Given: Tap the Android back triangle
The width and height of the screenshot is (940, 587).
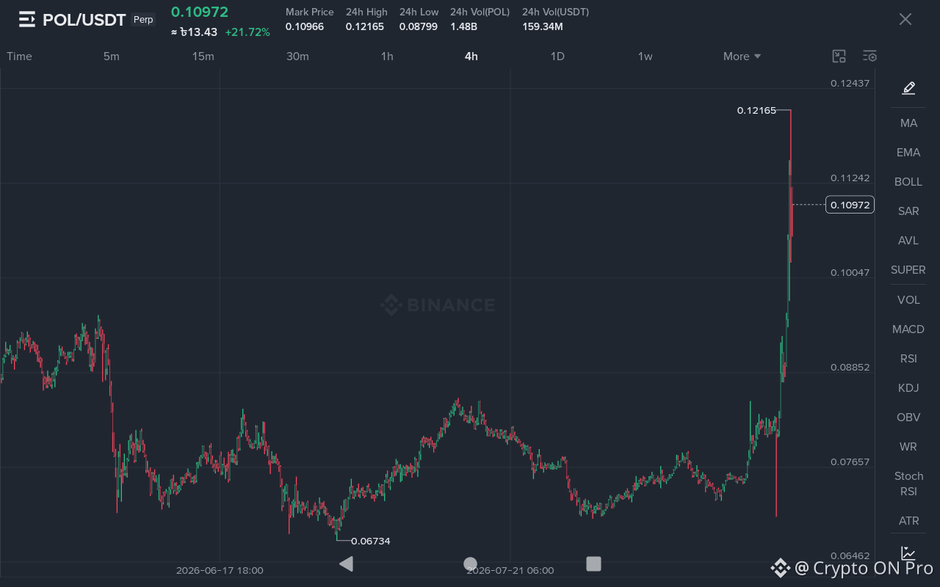Looking at the screenshot, I should 346,564.
